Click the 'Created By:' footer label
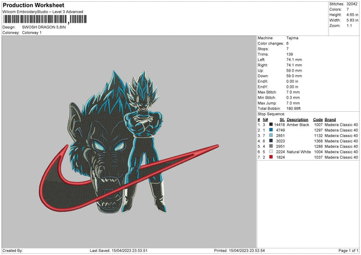 click(13, 251)
